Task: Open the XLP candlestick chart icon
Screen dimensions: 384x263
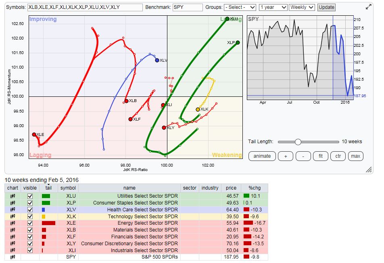Action: (13, 203)
